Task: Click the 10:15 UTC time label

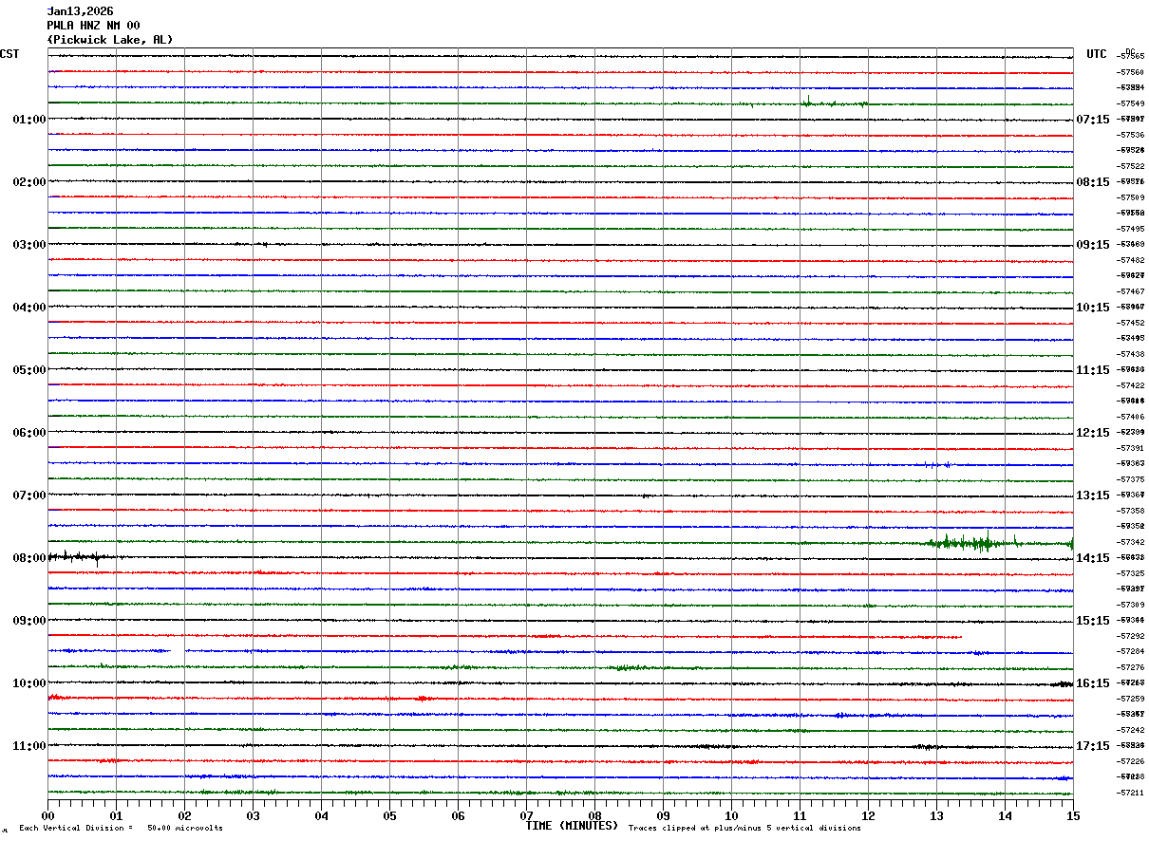Action: point(1093,308)
